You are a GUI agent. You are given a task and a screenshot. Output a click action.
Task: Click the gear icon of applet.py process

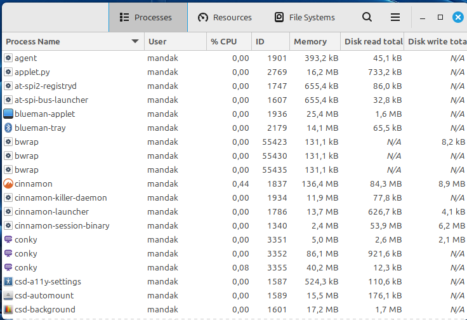[8, 72]
